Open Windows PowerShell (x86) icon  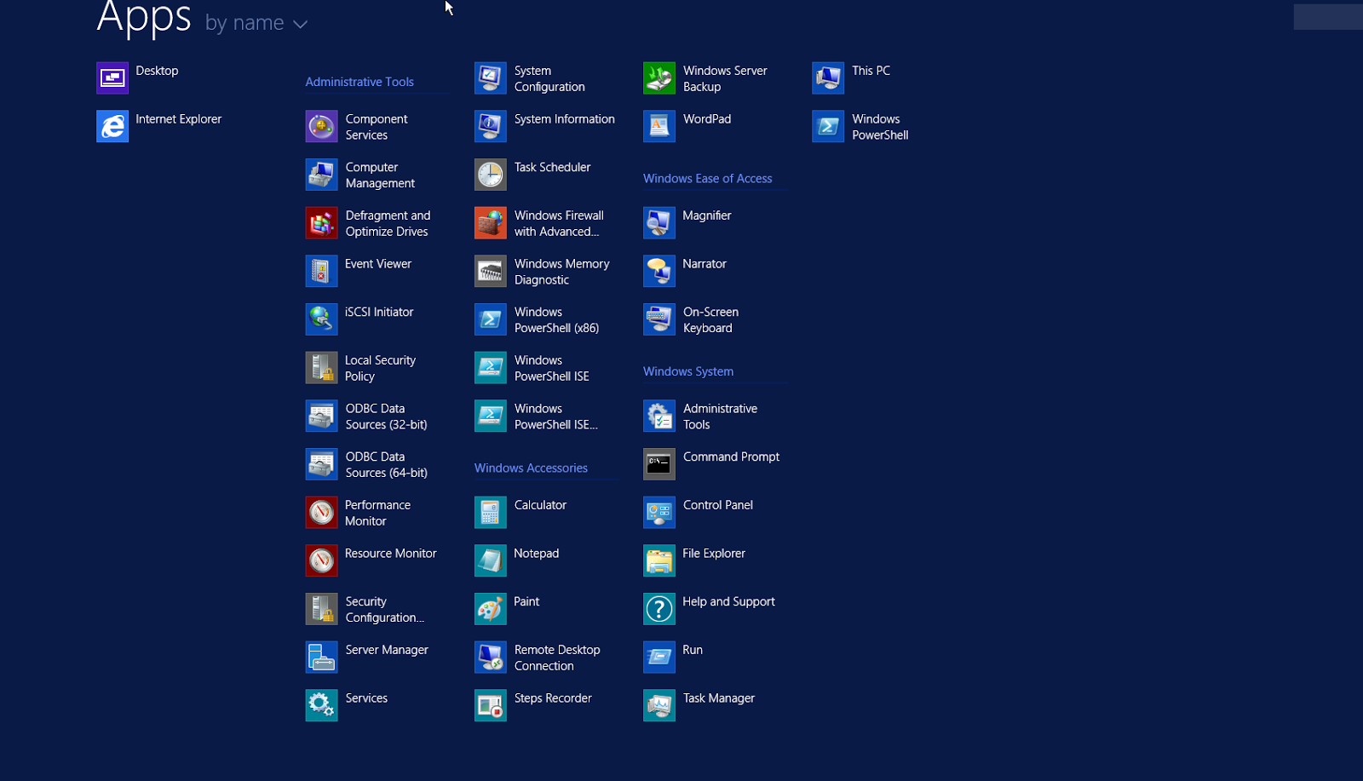point(491,320)
